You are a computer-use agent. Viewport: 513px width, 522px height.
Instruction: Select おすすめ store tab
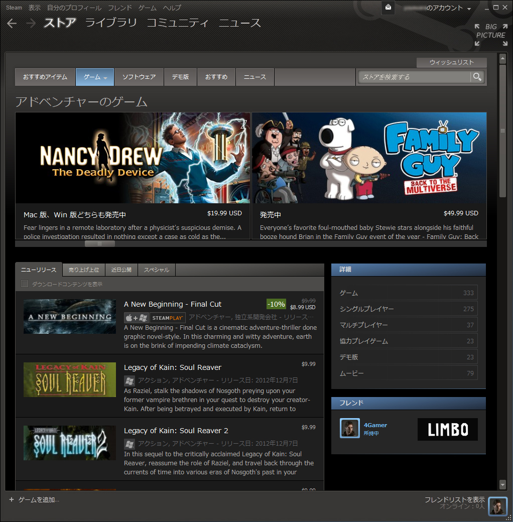coord(216,77)
